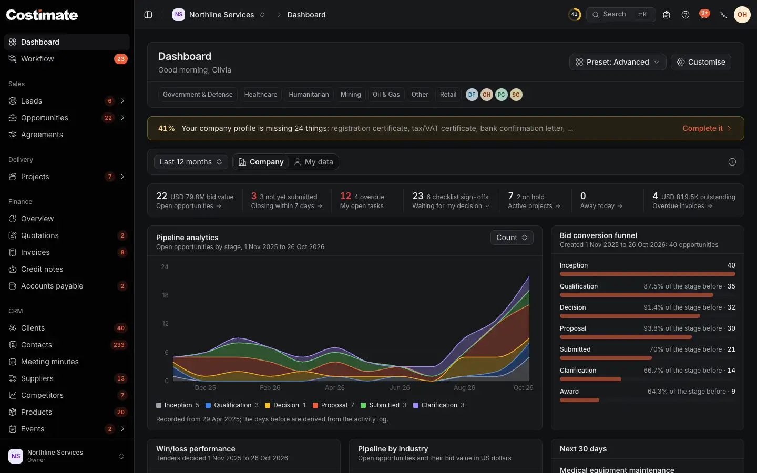Click the Quotations sidebar icon

(13, 235)
